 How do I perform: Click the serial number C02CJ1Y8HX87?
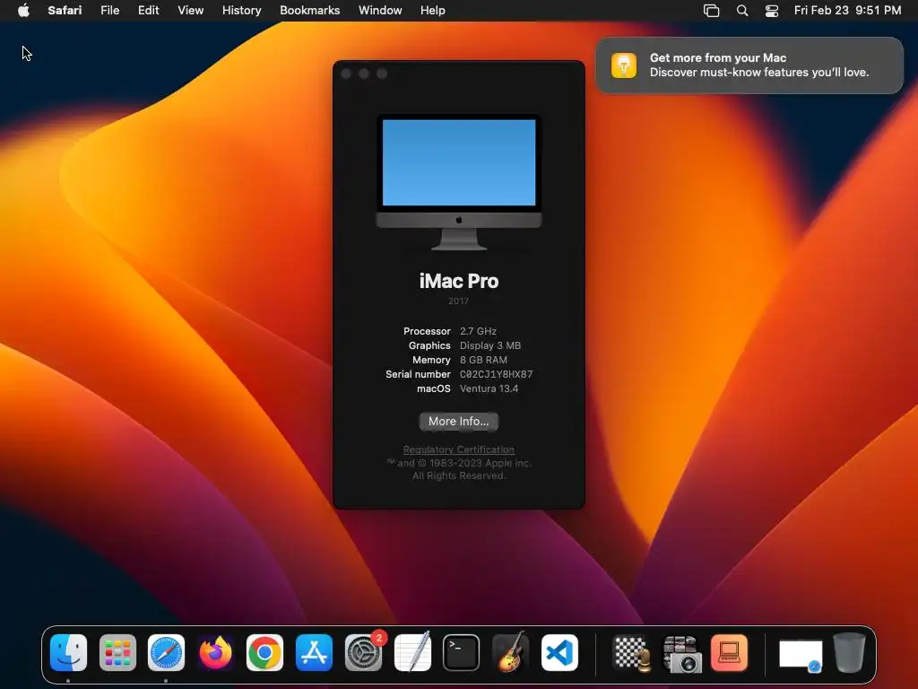click(x=496, y=374)
